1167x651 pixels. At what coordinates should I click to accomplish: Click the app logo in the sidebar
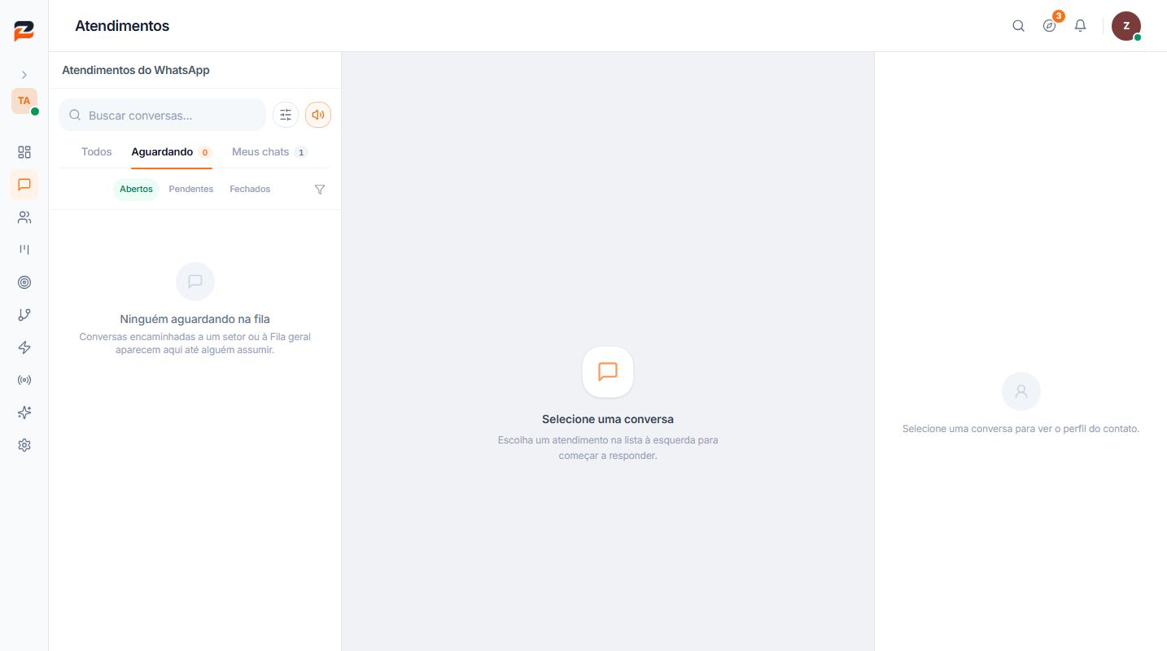[24, 31]
